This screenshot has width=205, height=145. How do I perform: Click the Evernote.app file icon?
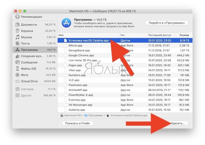(65, 100)
